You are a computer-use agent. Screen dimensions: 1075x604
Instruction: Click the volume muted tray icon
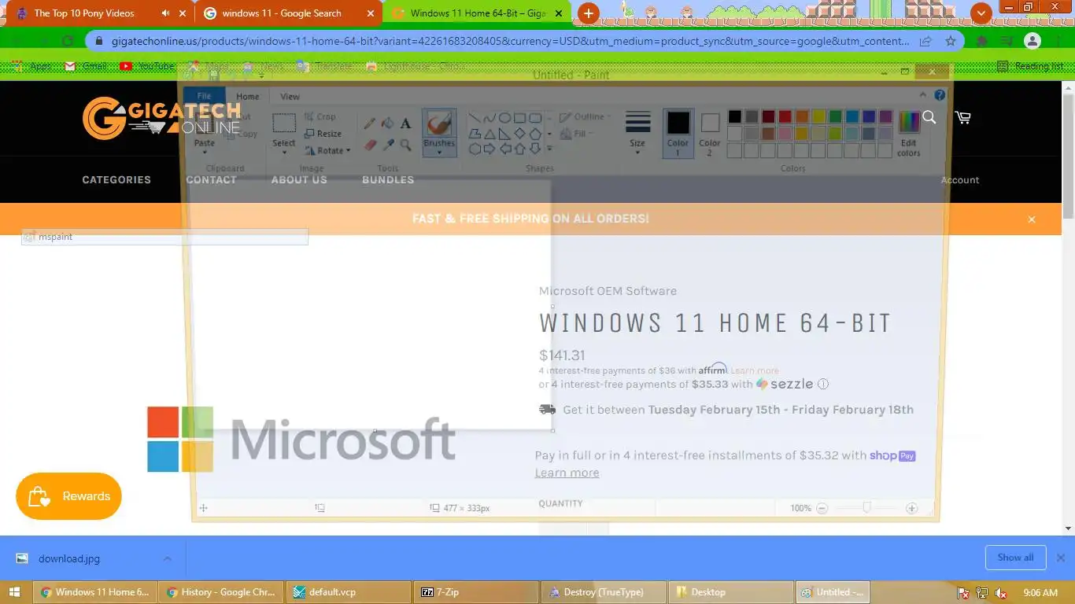(x=1001, y=593)
